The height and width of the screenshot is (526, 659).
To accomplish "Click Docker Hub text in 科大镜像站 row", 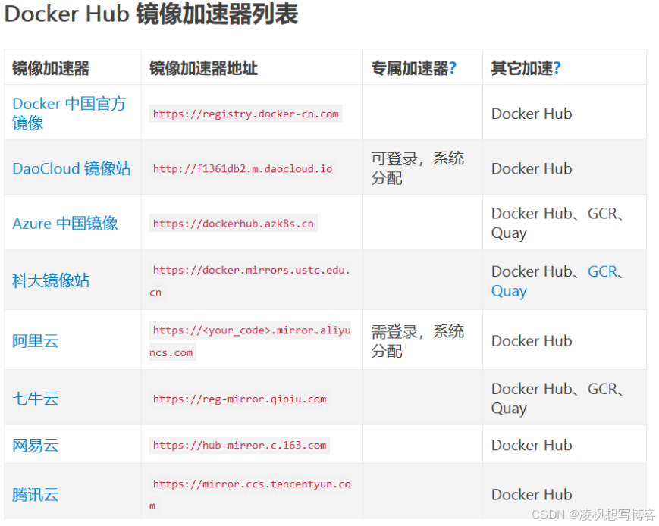I will [532, 271].
